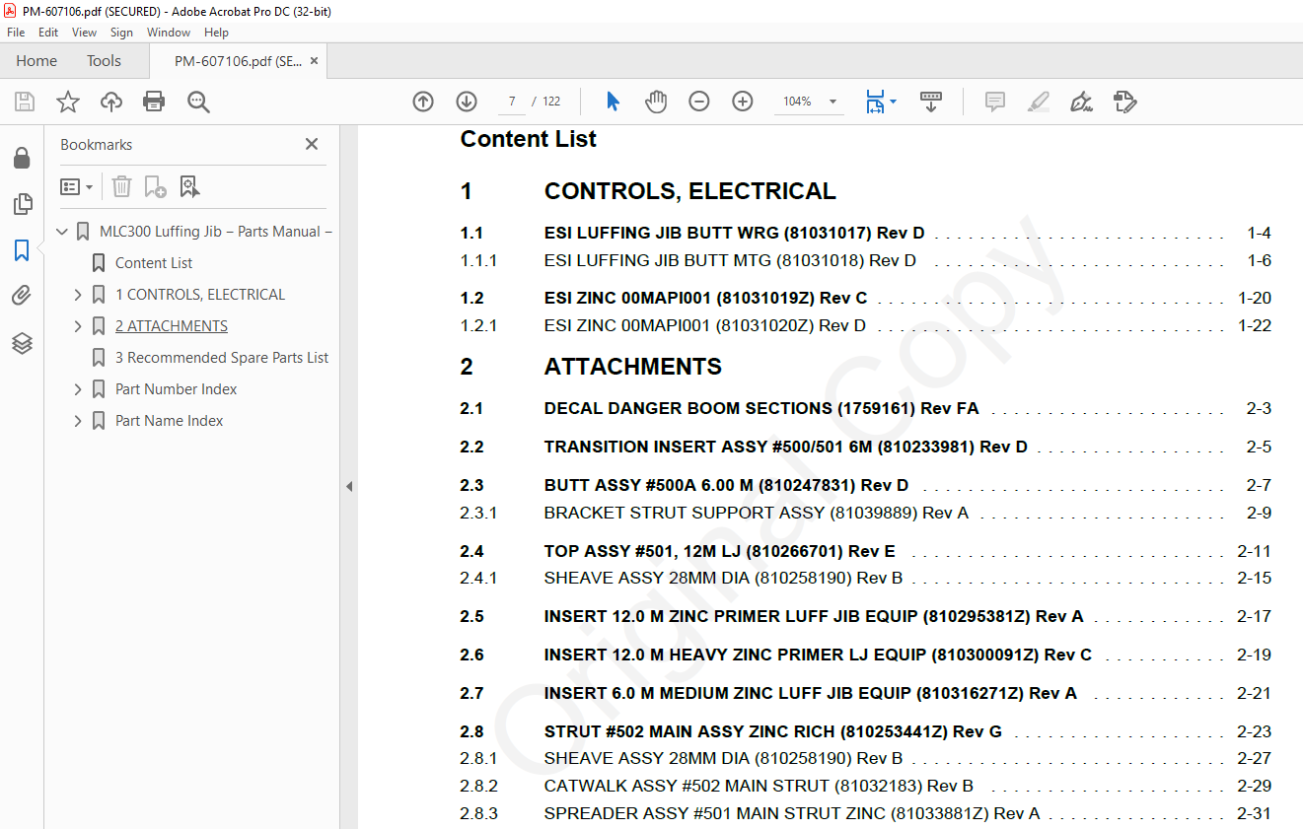Click the upload to cloud icon

[x=111, y=102]
